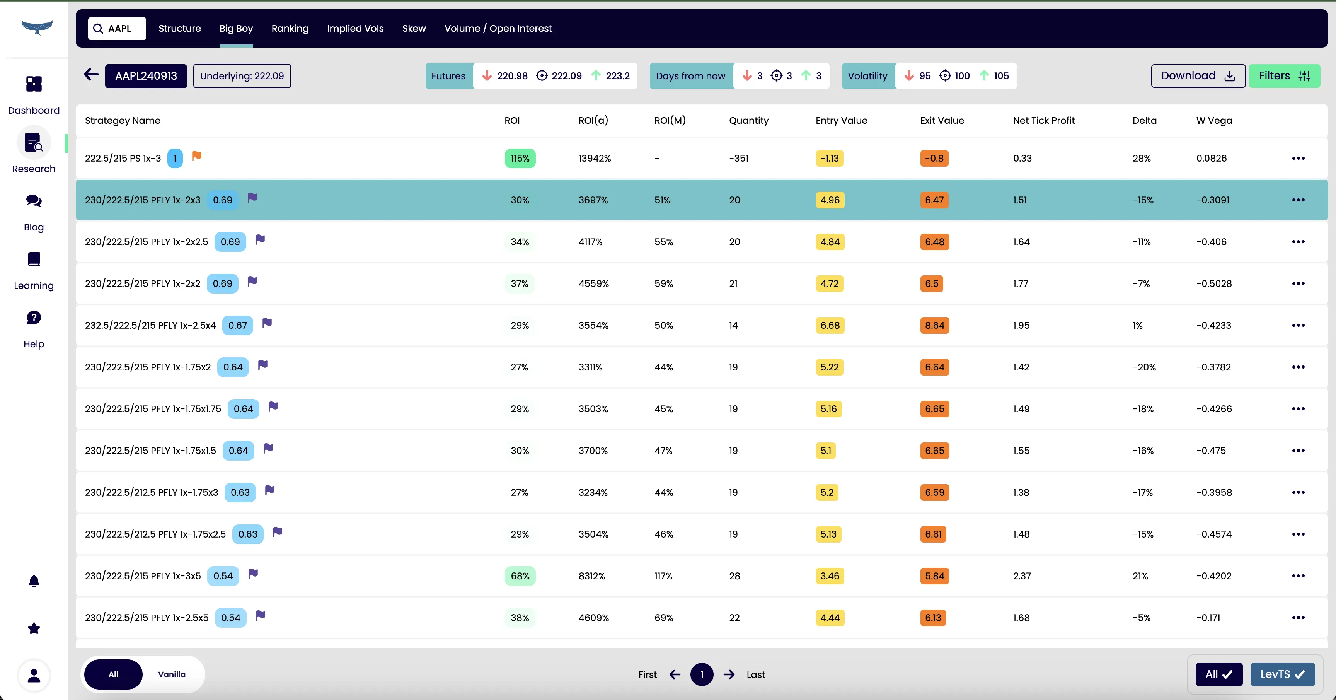Open the Filters panel
Screen dimensions: 1336x700
(1284, 76)
